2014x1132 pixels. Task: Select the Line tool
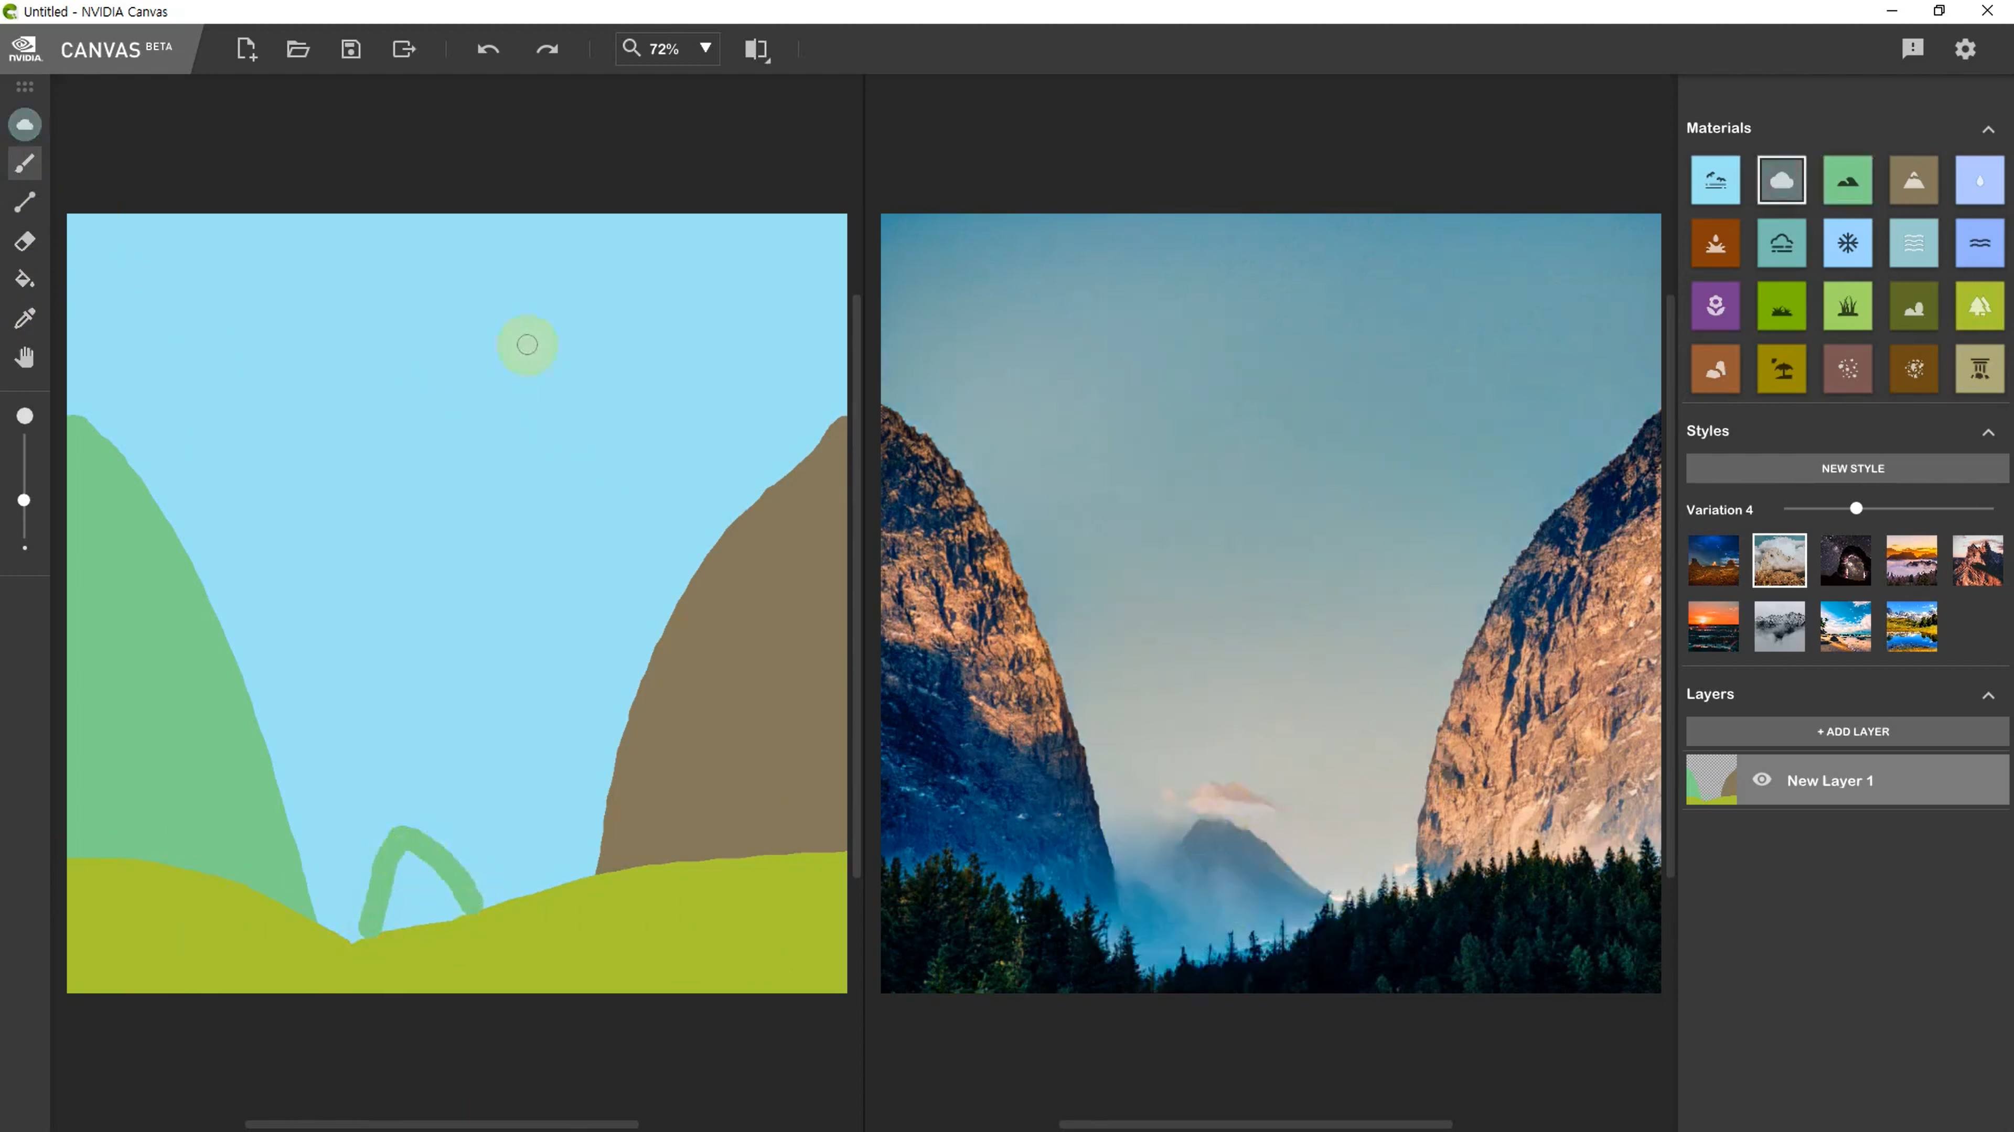(24, 202)
